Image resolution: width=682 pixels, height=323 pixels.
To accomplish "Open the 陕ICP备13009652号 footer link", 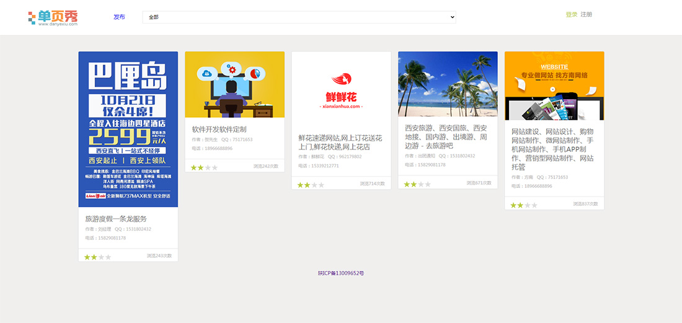I will pos(341,273).
